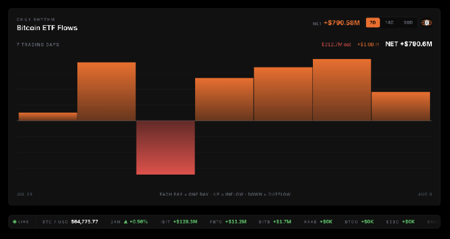
Task: Click the BITB +$1.7M ticker entry
Action: 275,222
